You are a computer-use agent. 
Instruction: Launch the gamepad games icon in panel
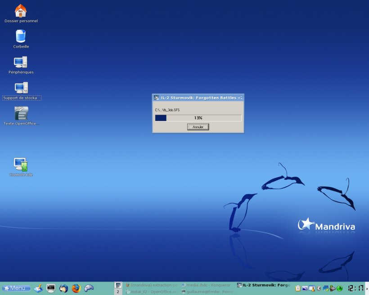click(x=89, y=288)
